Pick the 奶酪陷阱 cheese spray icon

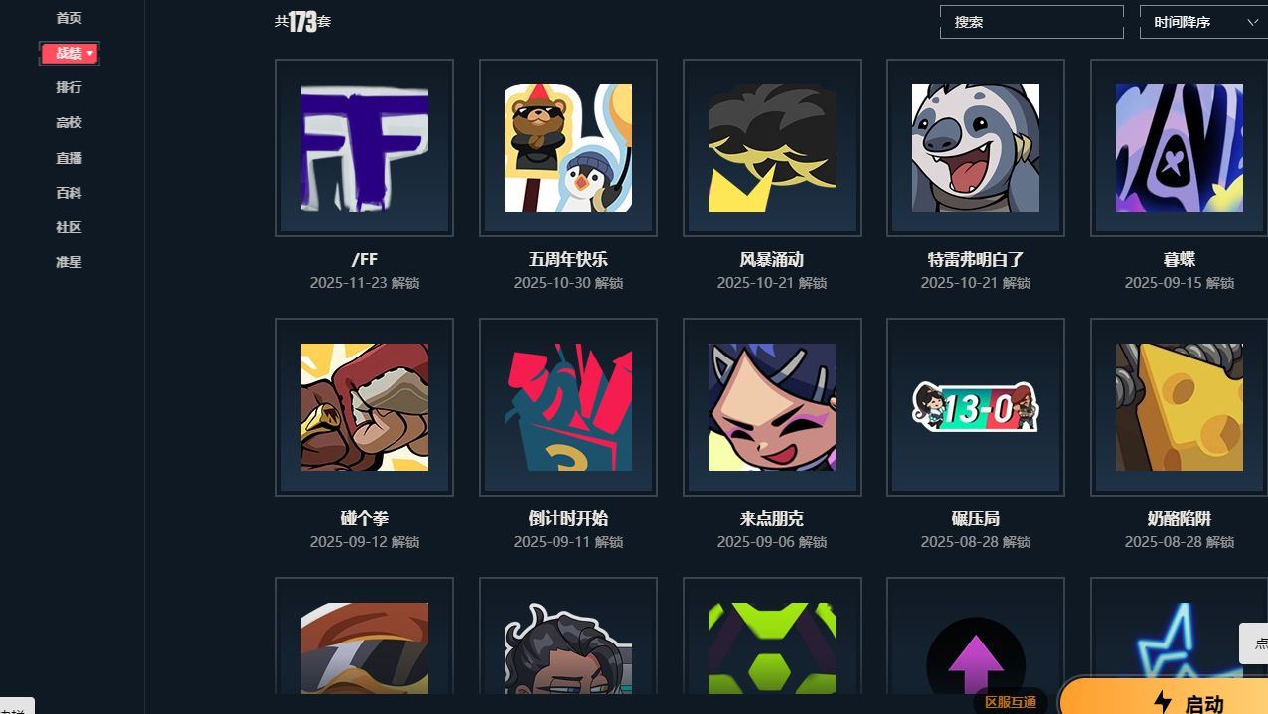point(1179,407)
